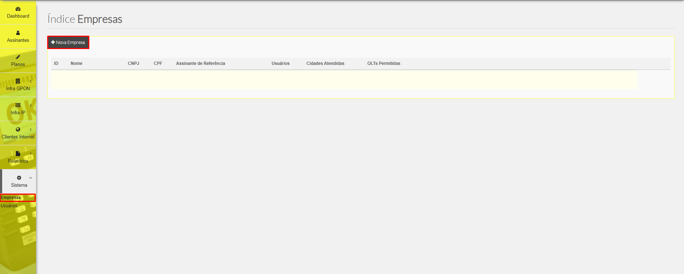Expand the Infra IP submenu chevron
Image resolution: width=684 pixels, height=274 pixels.
pyautogui.click(x=31, y=106)
